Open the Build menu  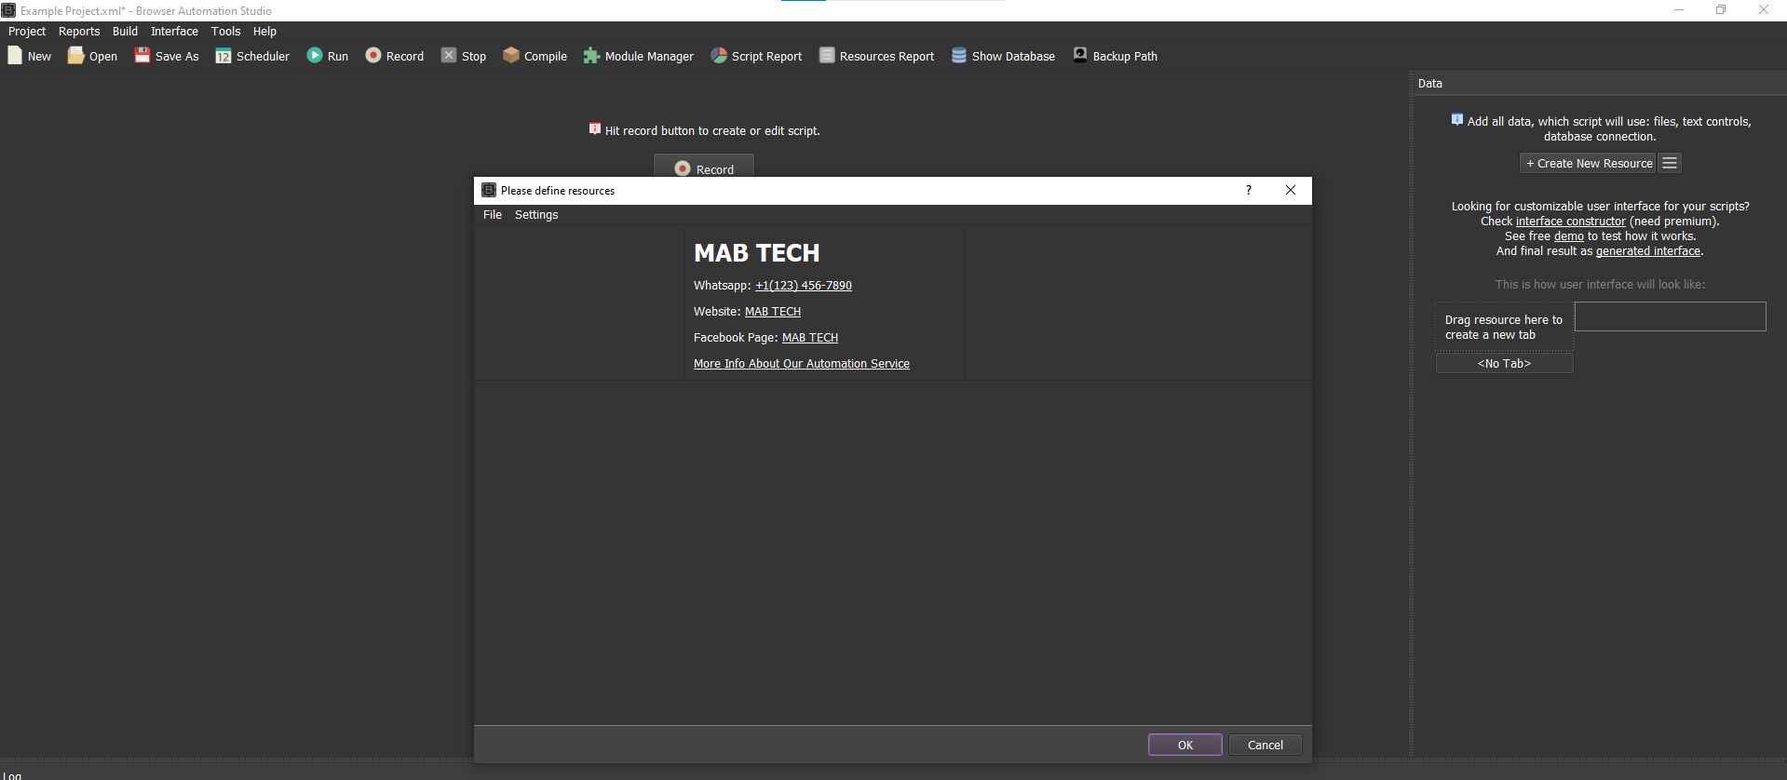coord(125,31)
